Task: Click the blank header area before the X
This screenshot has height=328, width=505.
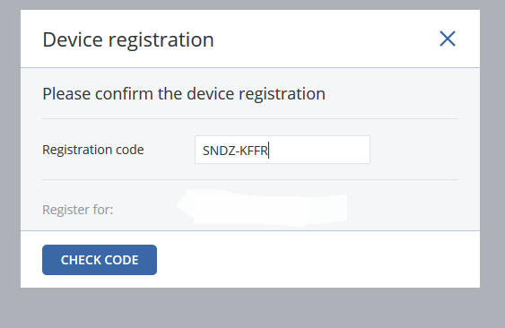Action: tap(327, 39)
